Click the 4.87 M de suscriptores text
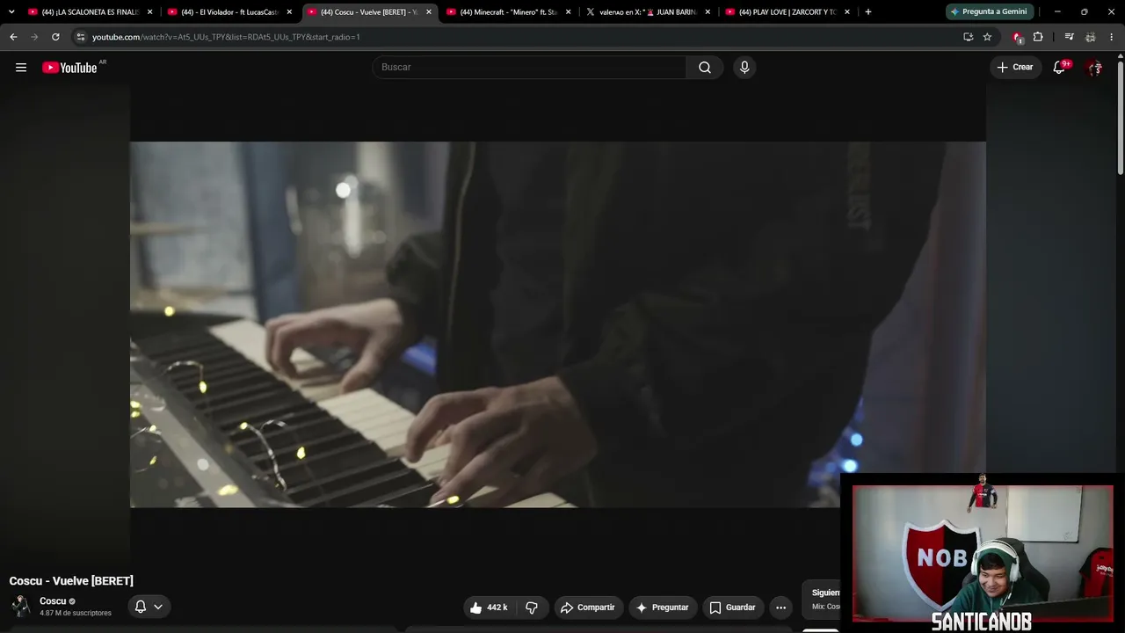This screenshot has width=1125, height=633. coord(76,613)
